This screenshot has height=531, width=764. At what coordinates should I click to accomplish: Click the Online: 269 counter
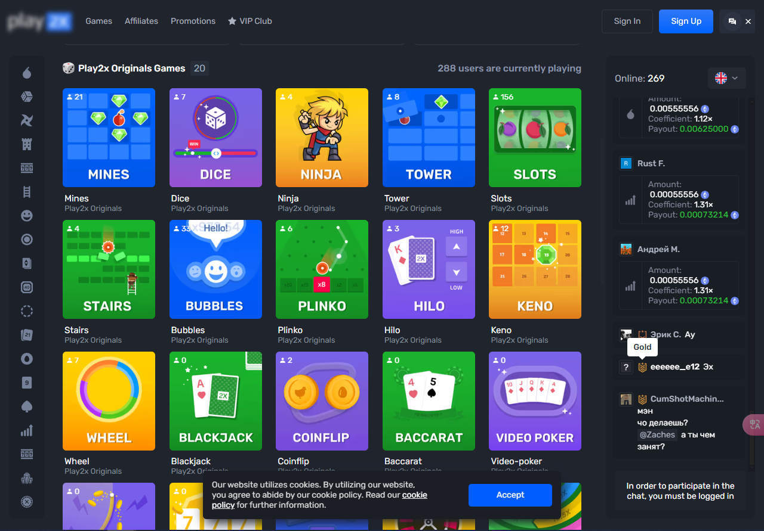639,78
